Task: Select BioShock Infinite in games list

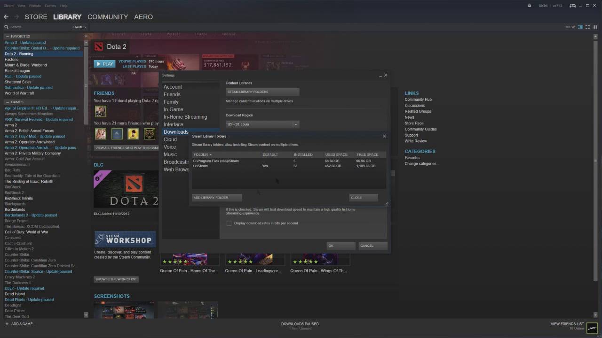Action: click(x=19, y=199)
